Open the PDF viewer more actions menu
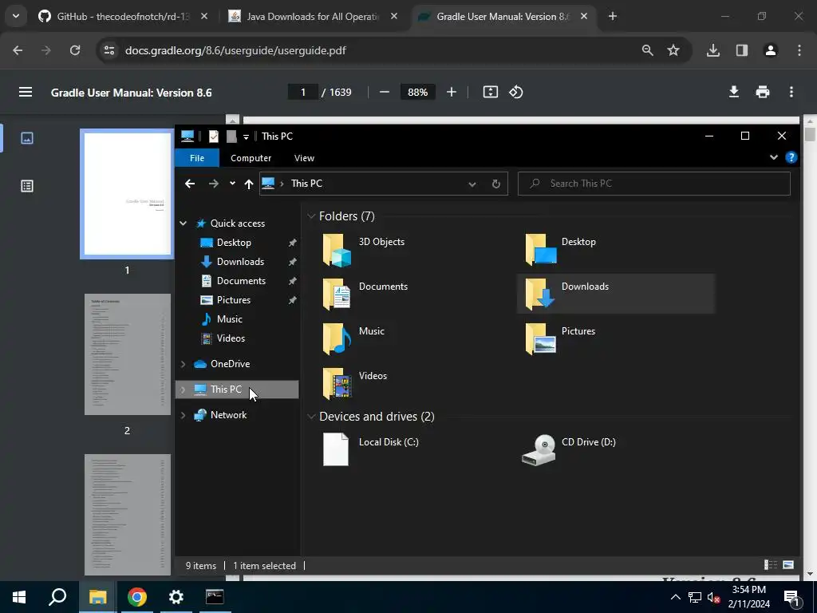Image resolution: width=817 pixels, height=613 pixels. click(x=791, y=93)
